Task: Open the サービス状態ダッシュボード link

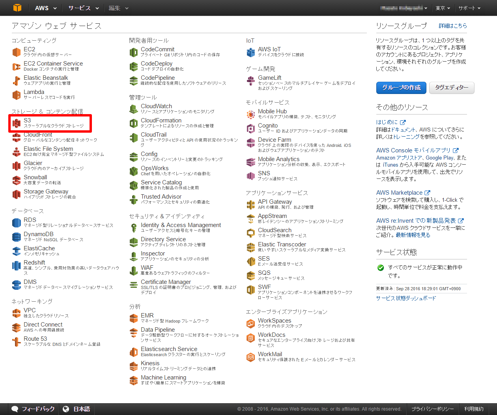Action: (406, 298)
